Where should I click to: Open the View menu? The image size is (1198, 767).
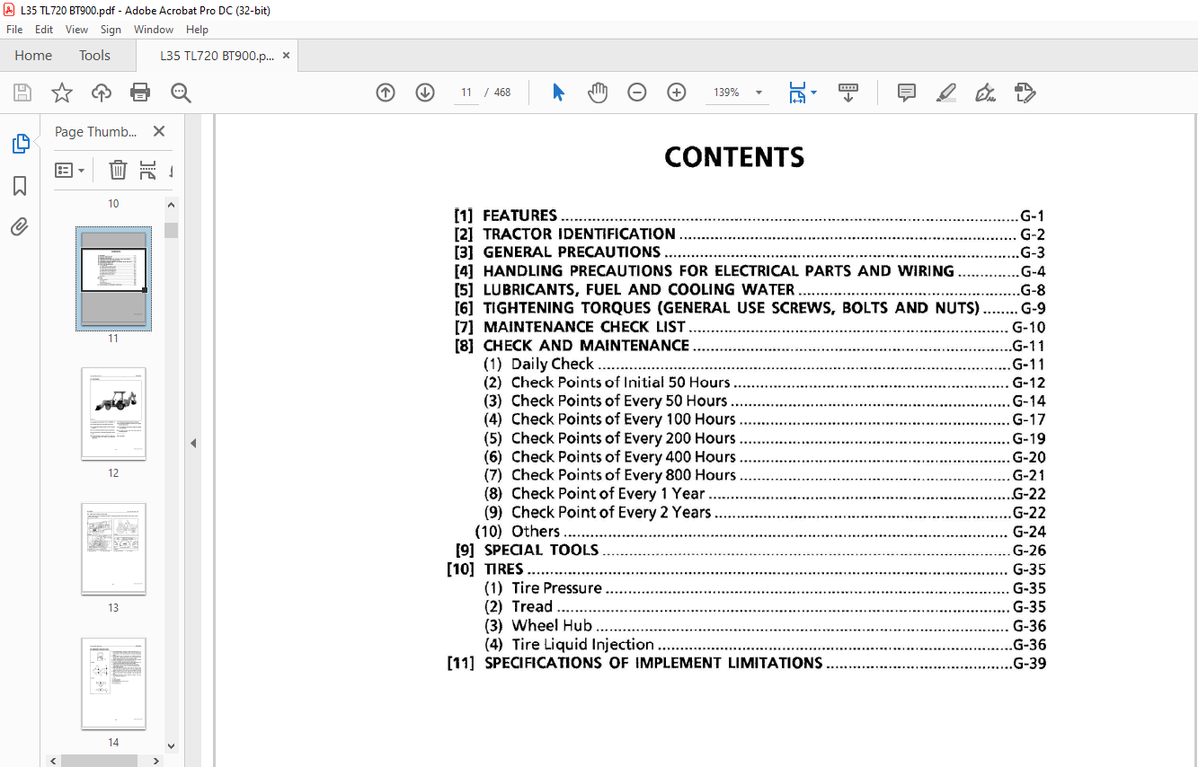click(77, 30)
